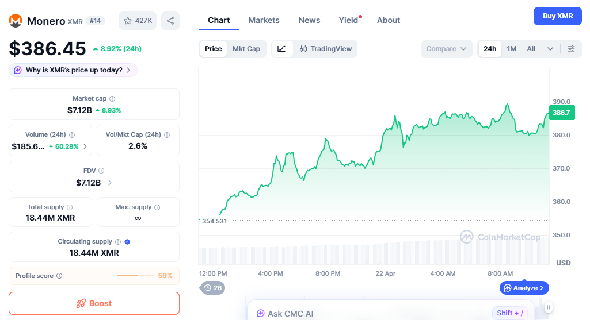Switch to TradingView chart mode

point(325,49)
